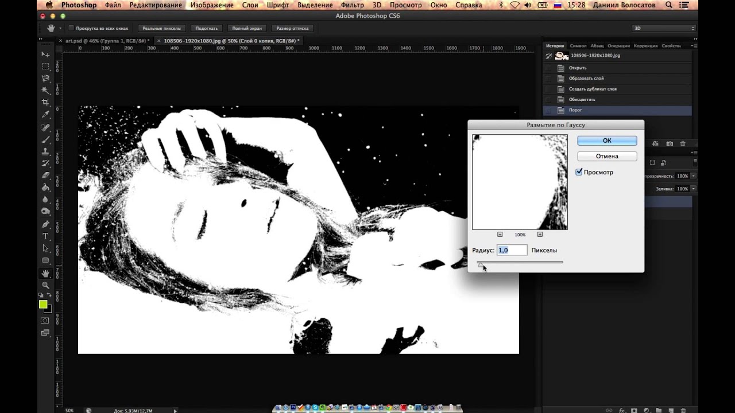Open the Заливка 100% dropdown arrow
Viewport: 735px width, 413px height.
694,189
